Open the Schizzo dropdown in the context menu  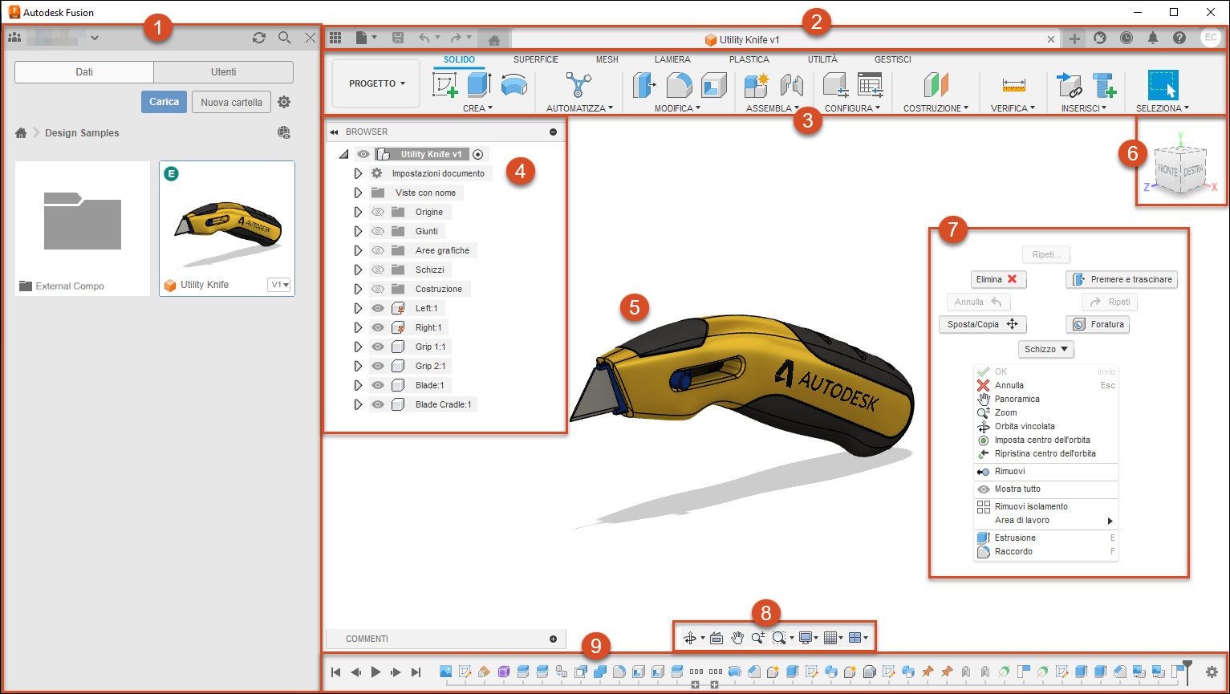pyautogui.click(x=1045, y=349)
